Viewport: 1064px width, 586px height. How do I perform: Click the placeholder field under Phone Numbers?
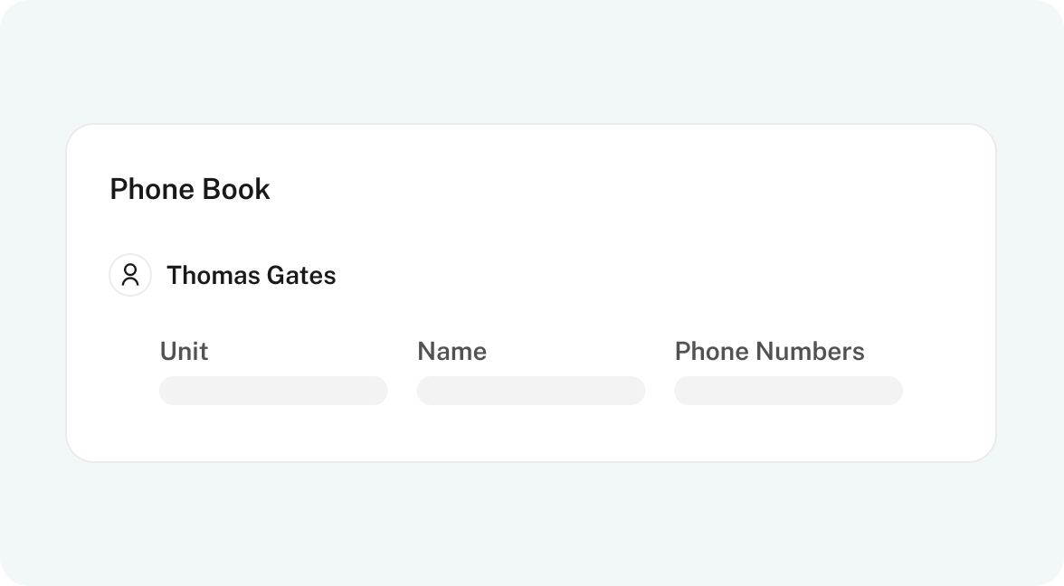click(x=789, y=391)
